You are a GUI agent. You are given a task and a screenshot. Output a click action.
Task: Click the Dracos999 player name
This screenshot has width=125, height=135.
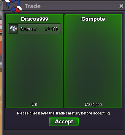point(34,19)
